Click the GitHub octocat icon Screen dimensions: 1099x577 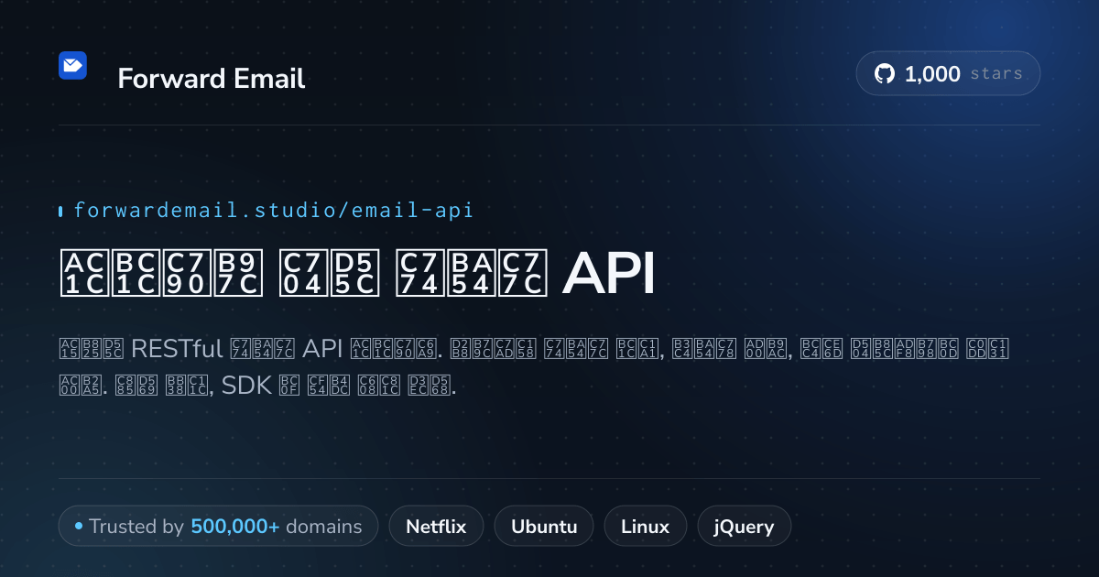pyautogui.click(x=885, y=74)
